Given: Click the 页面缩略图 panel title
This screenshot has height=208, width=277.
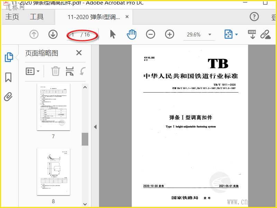Looking at the screenshot, I should [x=42, y=53].
